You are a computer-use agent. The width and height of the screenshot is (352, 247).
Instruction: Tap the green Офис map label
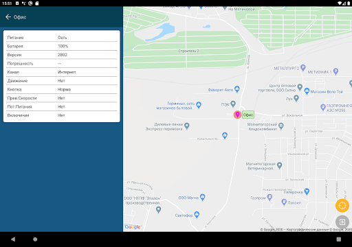(248, 115)
